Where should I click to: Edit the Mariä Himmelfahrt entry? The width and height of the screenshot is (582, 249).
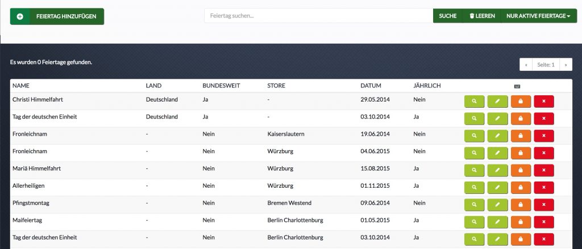click(x=497, y=171)
